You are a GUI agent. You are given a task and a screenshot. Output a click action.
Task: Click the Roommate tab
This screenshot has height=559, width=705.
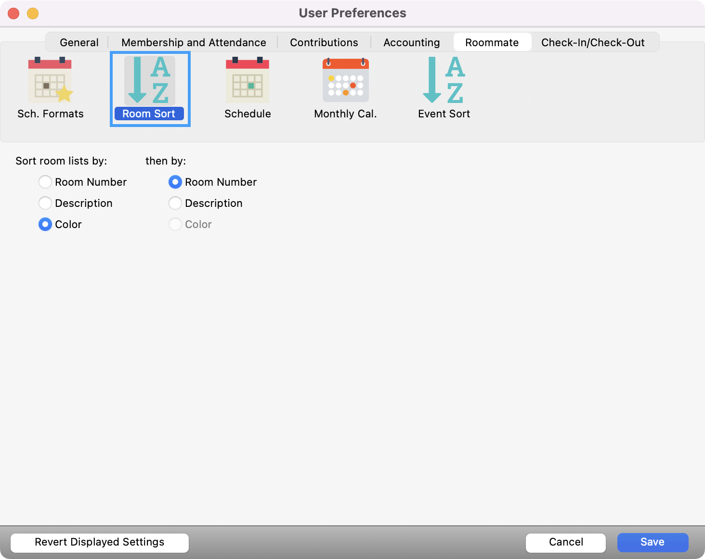(x=492, y=42)
